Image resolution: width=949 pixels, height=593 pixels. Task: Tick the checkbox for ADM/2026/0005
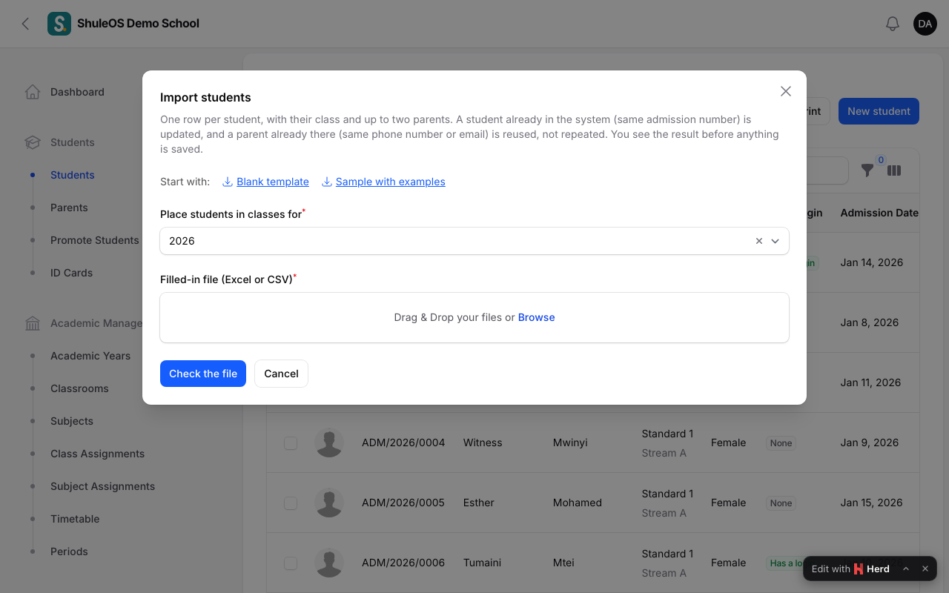291,503
